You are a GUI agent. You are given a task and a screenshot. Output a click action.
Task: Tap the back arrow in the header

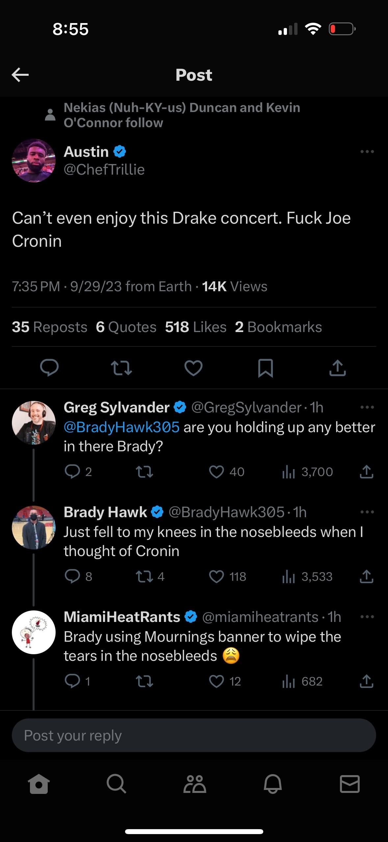click(20, 75)
